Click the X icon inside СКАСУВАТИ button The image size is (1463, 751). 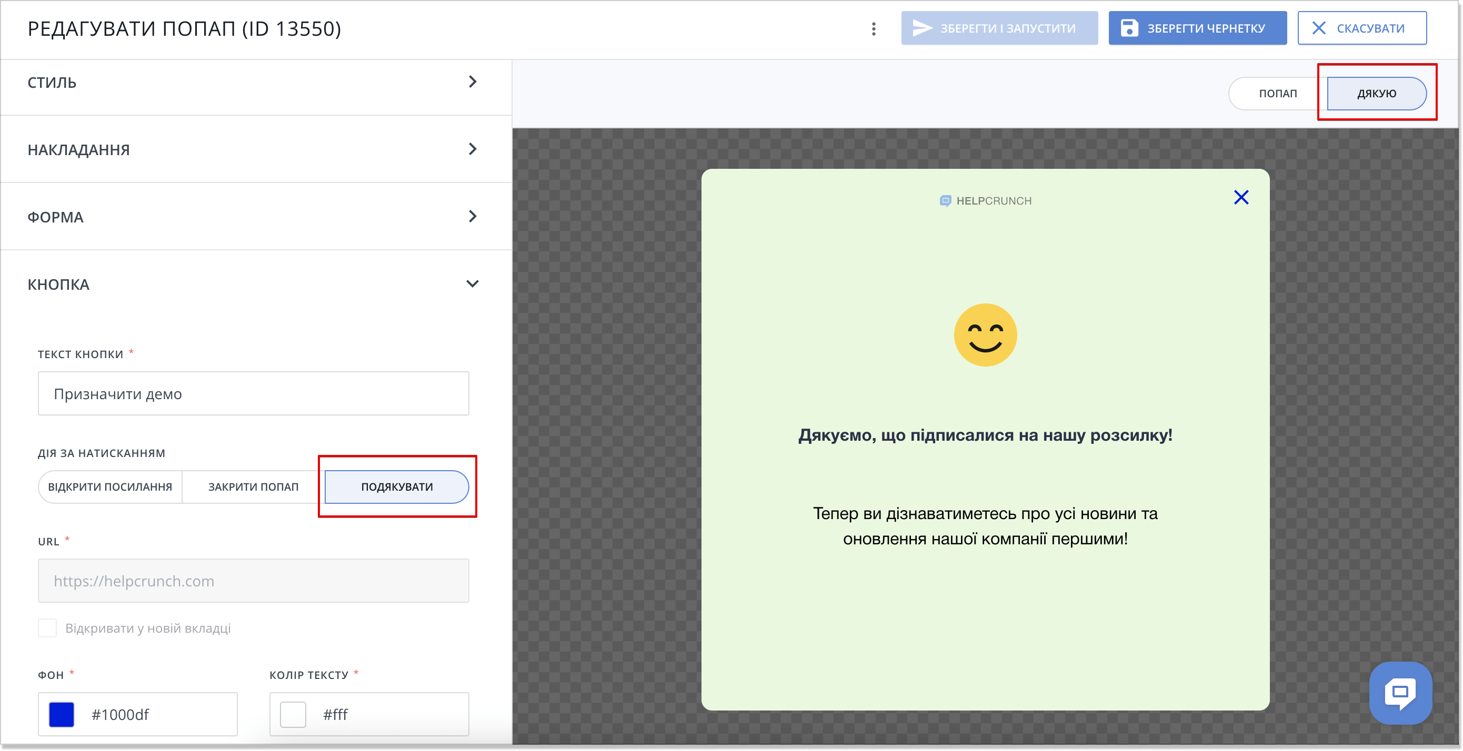point(1319,27)
